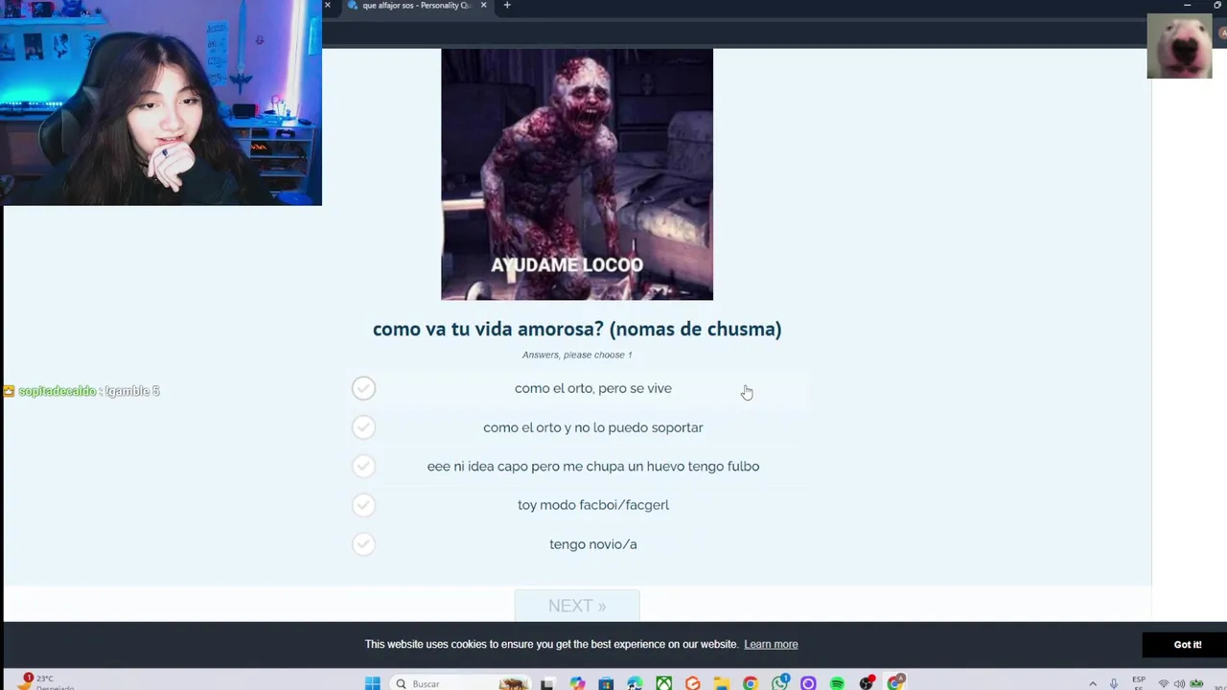
Task: Open OBS Studio from the taskbar
Action: coord(867,683)
